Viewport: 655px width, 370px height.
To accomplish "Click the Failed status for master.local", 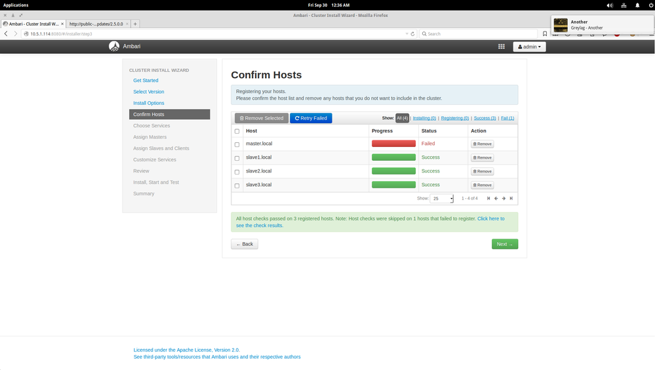I will (428, 144).
